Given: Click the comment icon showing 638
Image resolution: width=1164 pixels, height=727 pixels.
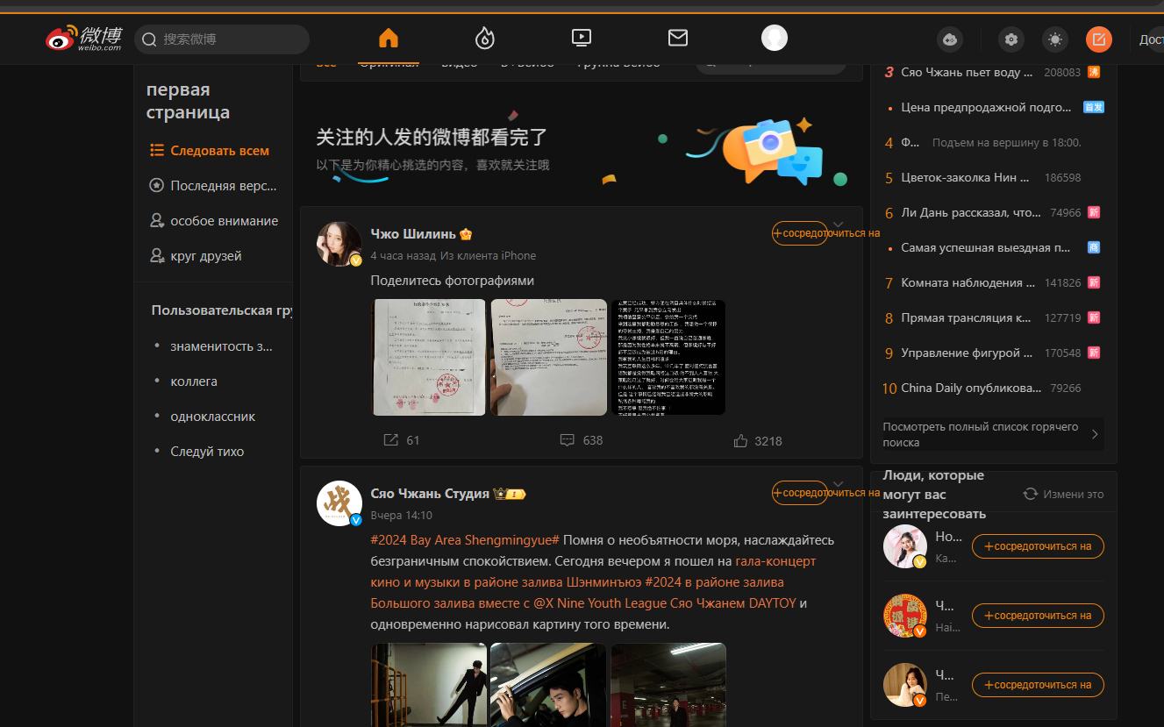Looking at the screenshot, I should [x=568, y=440].
